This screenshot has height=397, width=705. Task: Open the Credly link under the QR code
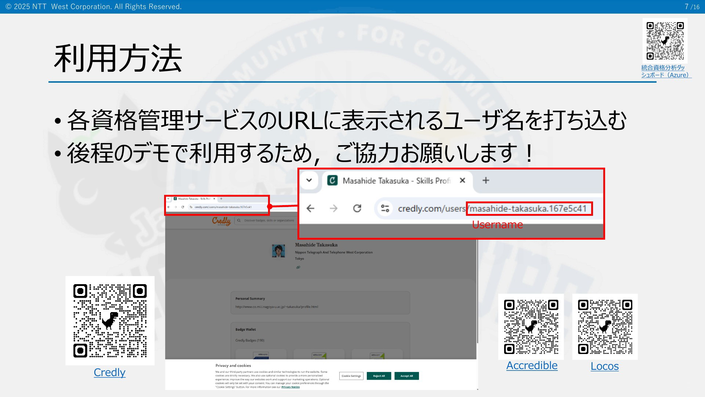pyautogui.click(x=109, y=372)
